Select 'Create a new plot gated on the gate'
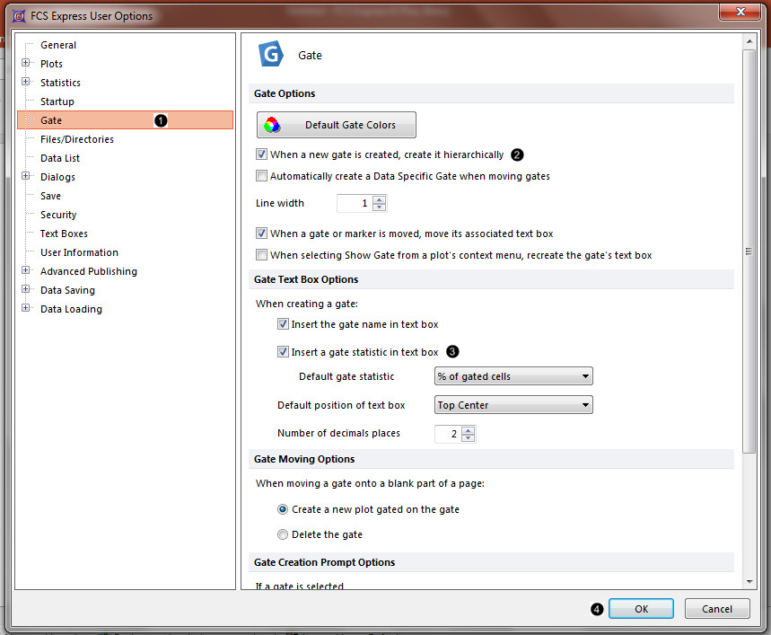771x635 pixels. pyautogui.click(x=284, y=509)
